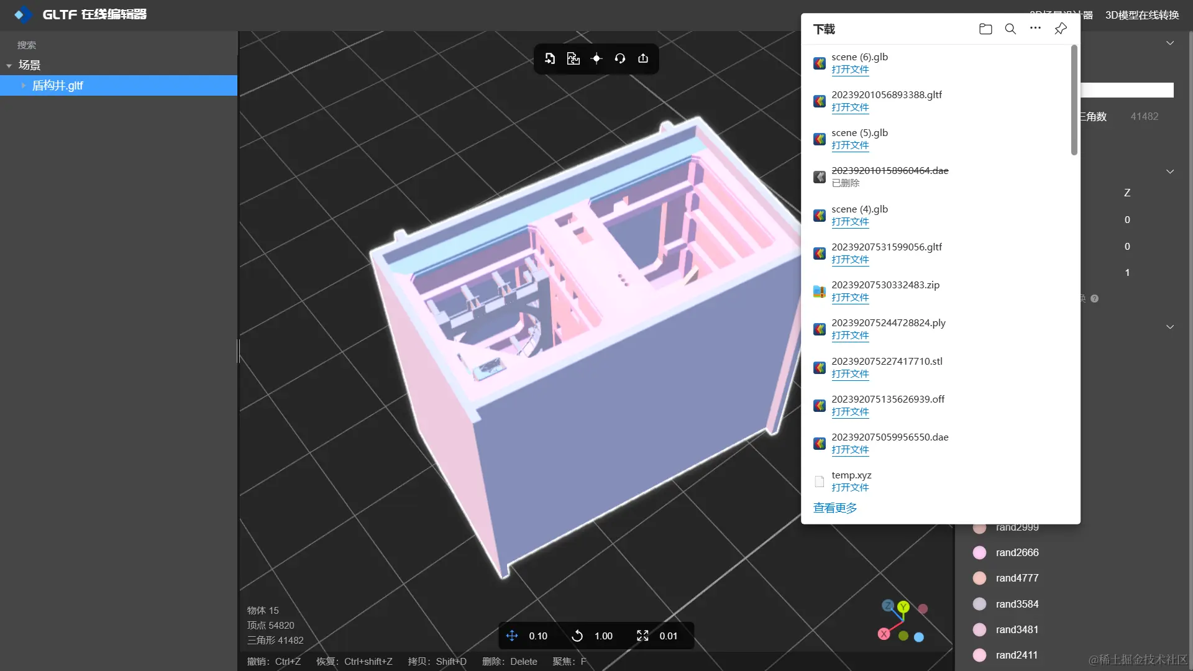Expand the 盾构井.gltf tree item
1193x671 pixels.
pos(24,86)
